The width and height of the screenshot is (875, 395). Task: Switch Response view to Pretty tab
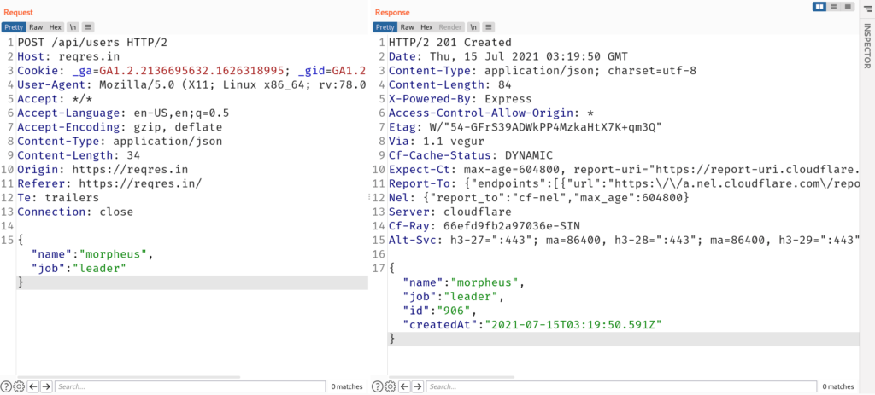[x=385, y=26]
